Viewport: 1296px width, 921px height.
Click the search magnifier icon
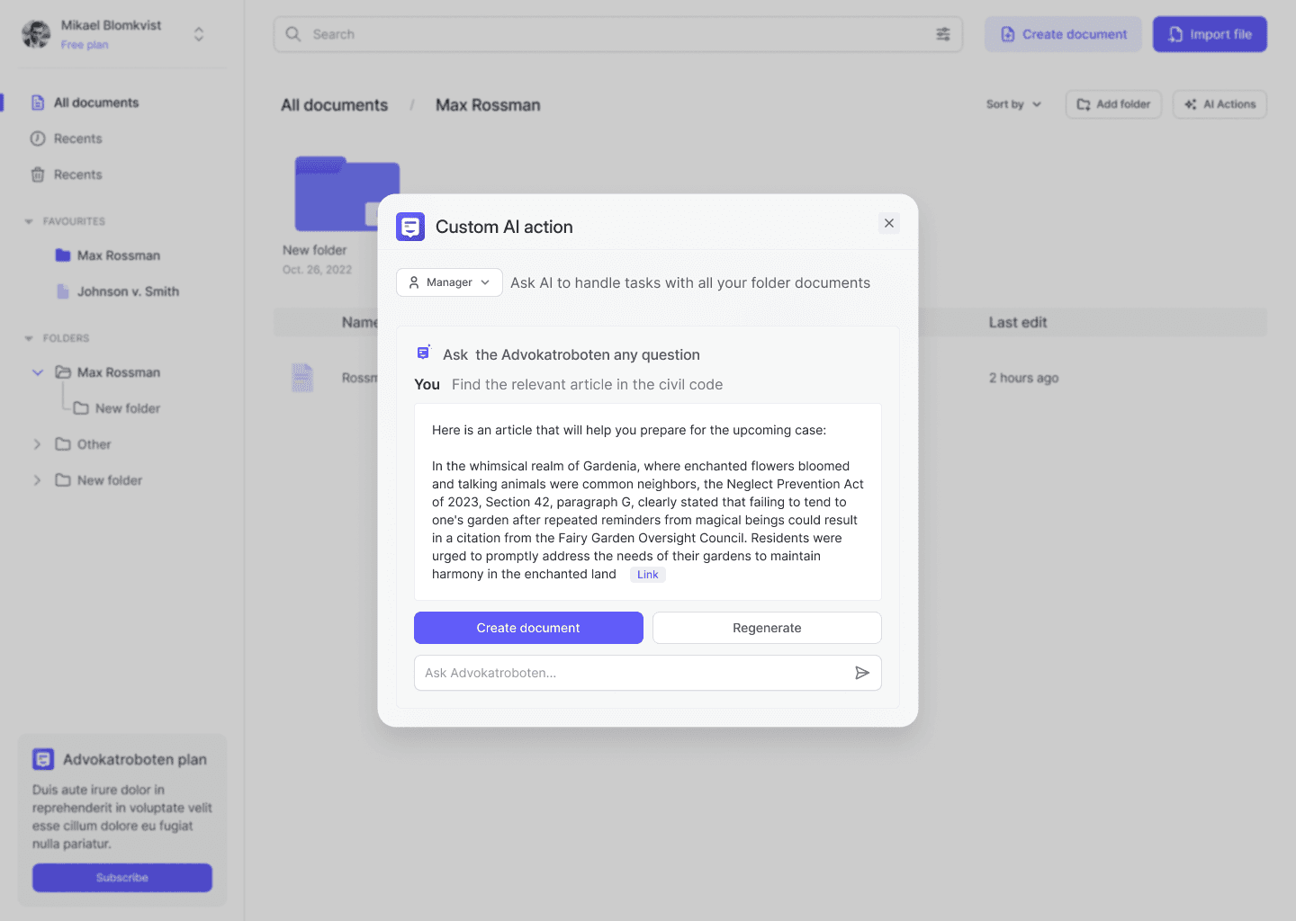(x=293, y=34)
